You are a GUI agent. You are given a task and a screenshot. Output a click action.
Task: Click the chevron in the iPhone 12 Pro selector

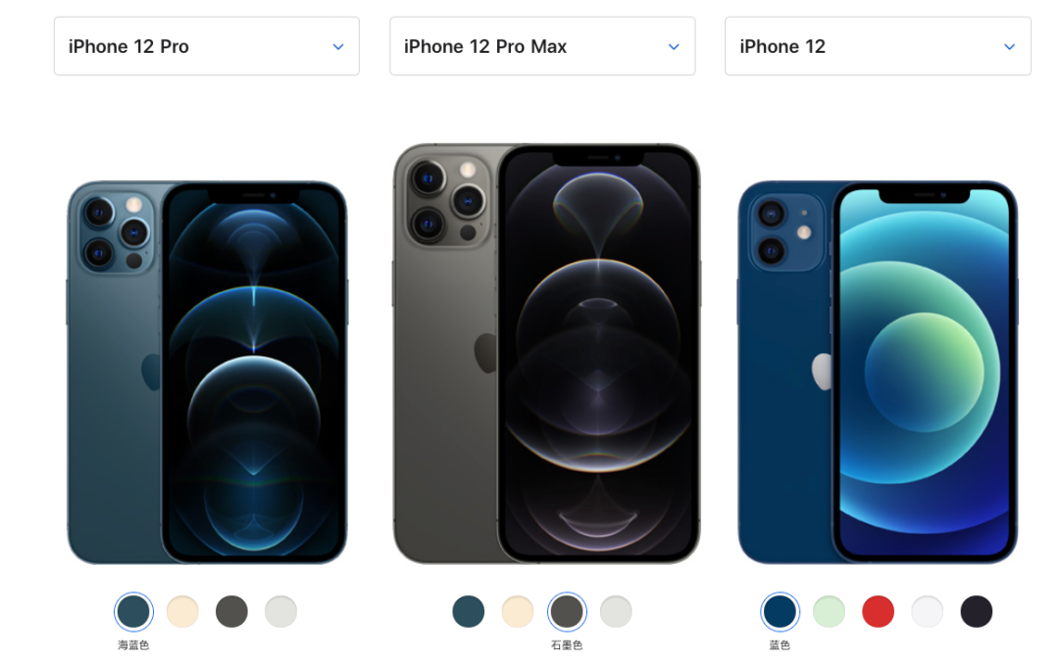pos(338,47)
